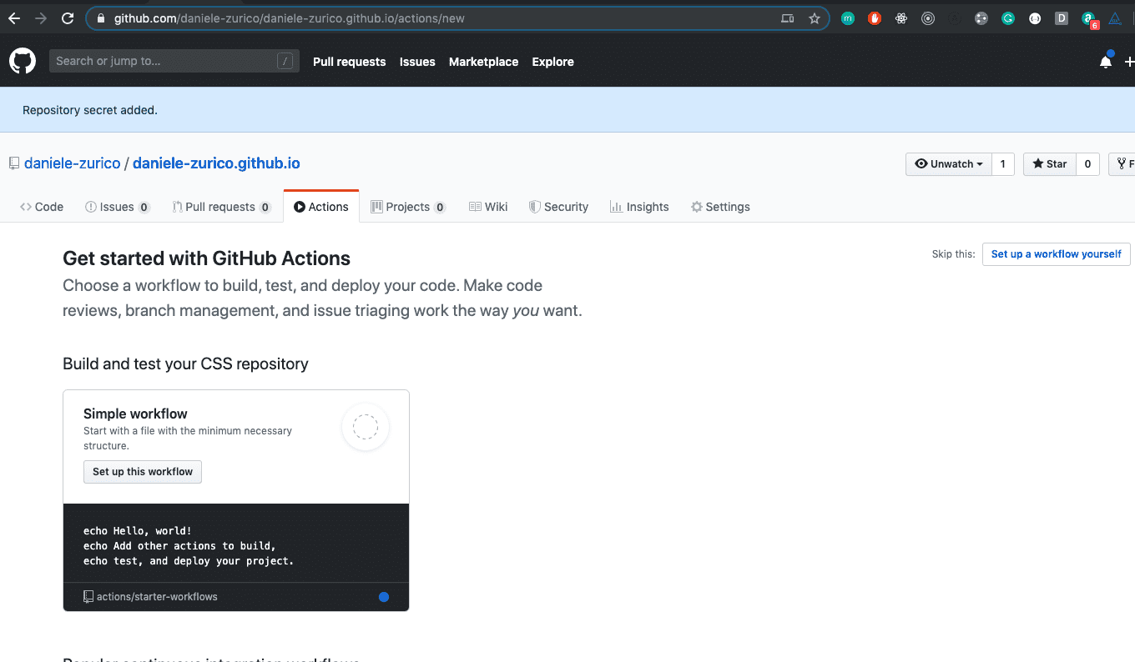Open the search or jump to field
1135x662 pixels.
click(x=174, y=60)
